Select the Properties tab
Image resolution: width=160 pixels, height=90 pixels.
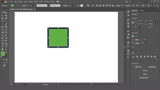(x=134, y=10)
